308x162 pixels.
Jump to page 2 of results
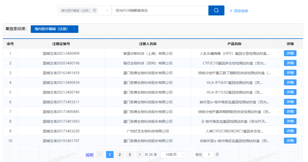tap(120, 155)
